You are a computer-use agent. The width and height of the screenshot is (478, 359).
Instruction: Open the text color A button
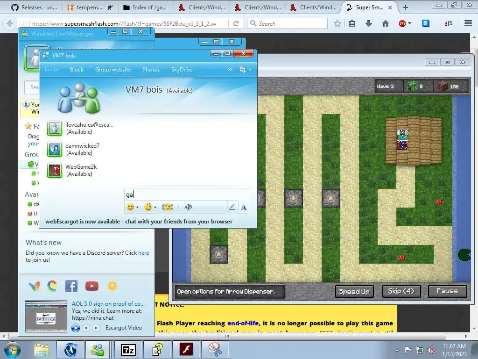coord(244,208)
